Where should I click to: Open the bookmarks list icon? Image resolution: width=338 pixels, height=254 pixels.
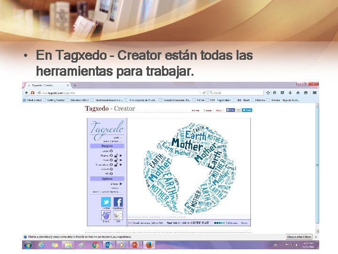click(x=275, y=93)
